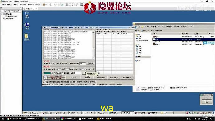
Task: Expand the VMware library search filter dropdown
Action: pos(21,11)
